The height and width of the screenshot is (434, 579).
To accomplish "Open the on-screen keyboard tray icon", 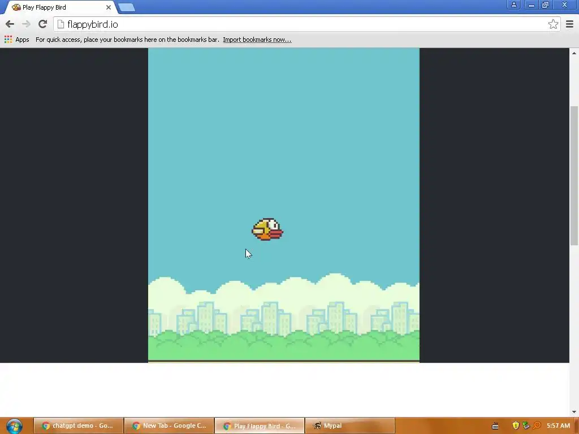I will 495,426.
